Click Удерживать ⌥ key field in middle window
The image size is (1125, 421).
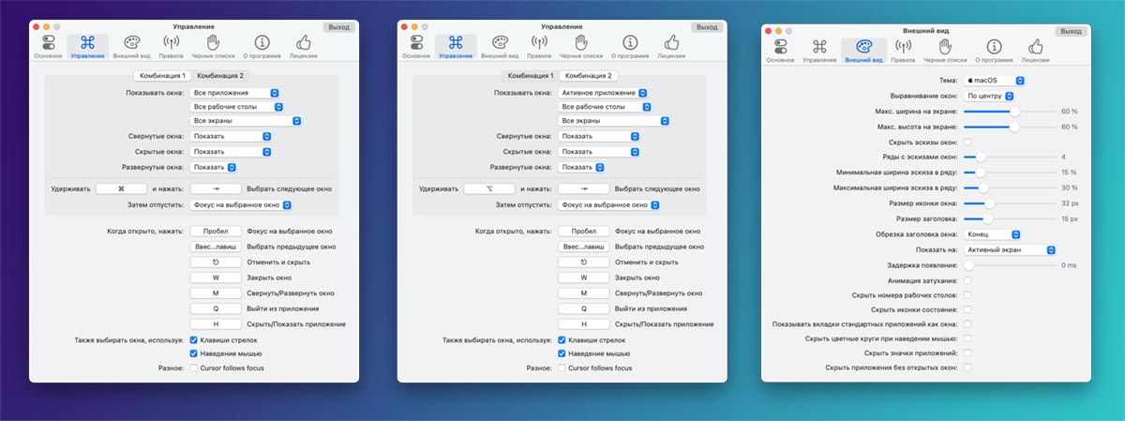click(490, 189)
